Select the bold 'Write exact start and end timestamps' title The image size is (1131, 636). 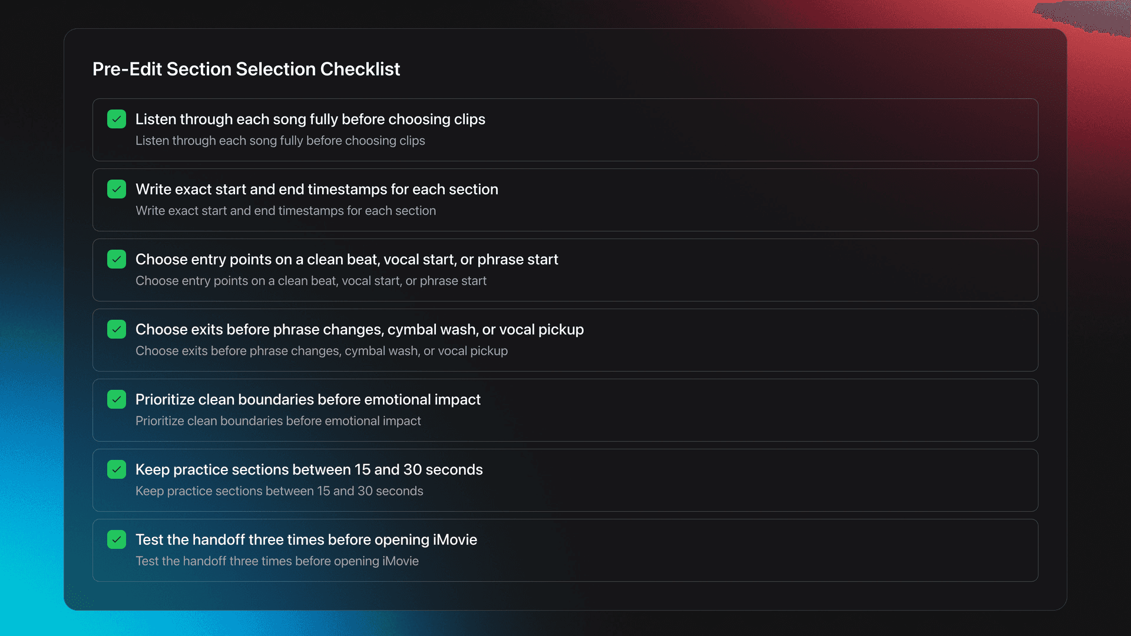[316, 189]
